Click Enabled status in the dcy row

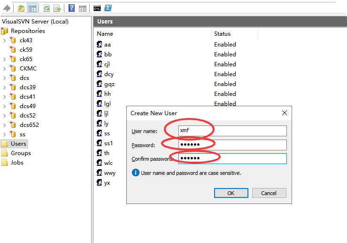pyautogui.click(x=225, y=74)
